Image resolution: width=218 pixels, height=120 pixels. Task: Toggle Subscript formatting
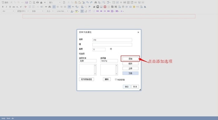tap(17, 7)
